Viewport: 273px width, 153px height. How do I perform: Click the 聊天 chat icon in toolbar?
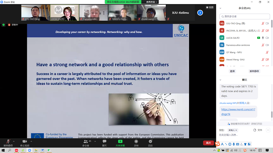pos(104,141)
